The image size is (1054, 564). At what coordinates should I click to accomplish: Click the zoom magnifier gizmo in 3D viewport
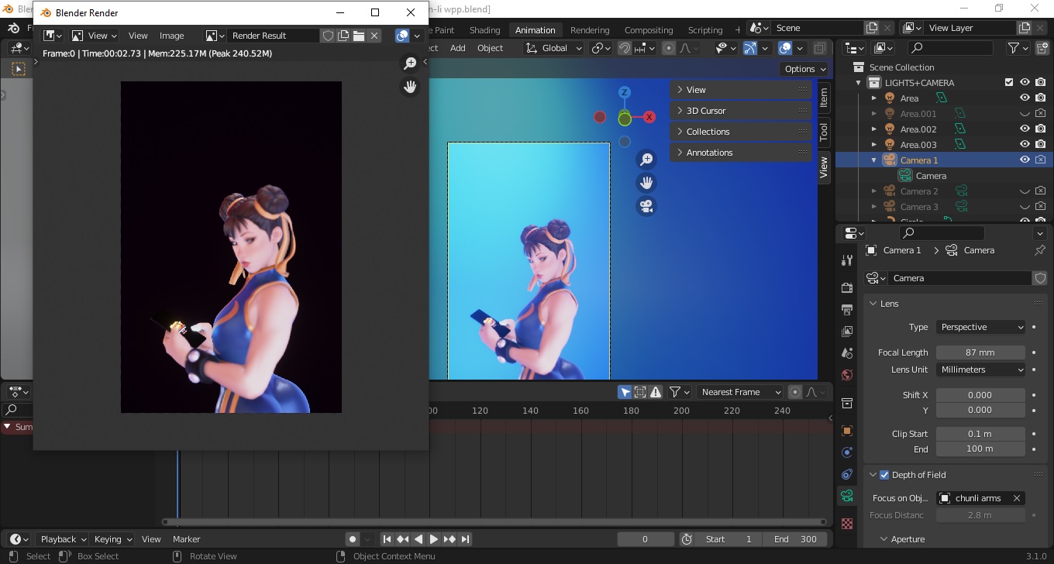(646, 160)
